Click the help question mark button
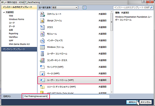155x106 pixels. pos(144,2)
